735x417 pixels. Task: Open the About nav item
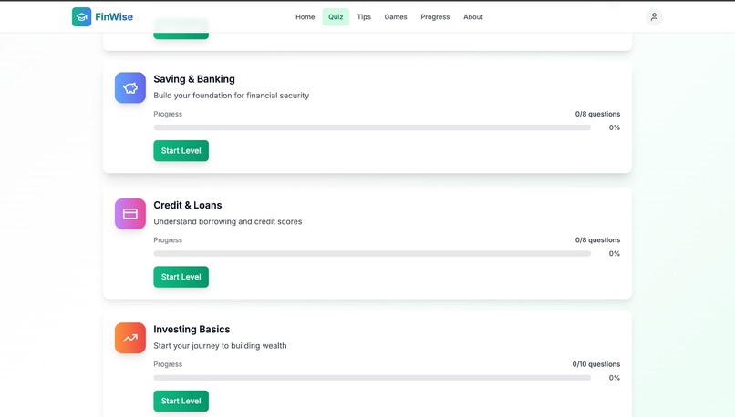(x=473, y=17)
